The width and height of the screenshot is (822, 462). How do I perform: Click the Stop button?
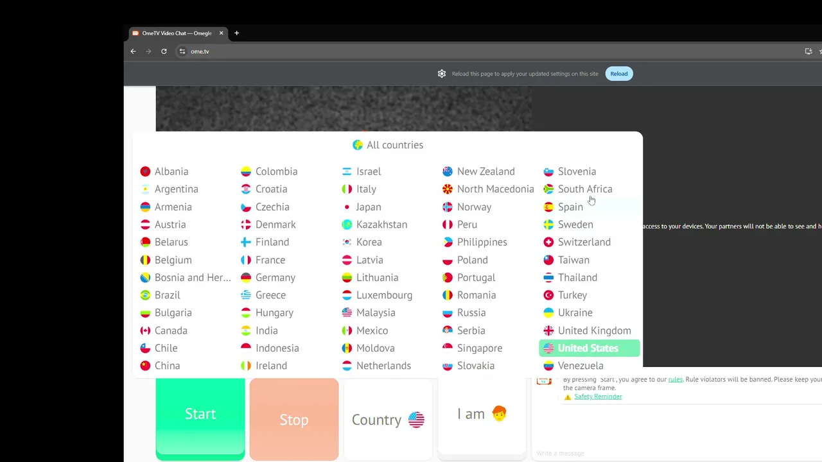(294, 419)
